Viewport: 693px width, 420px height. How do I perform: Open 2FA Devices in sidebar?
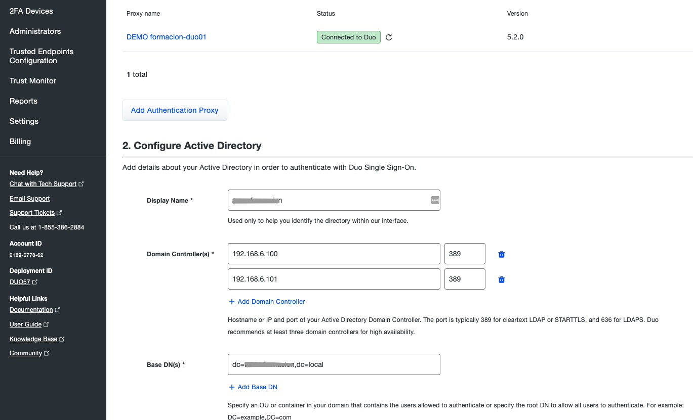[x=31, y=11]
